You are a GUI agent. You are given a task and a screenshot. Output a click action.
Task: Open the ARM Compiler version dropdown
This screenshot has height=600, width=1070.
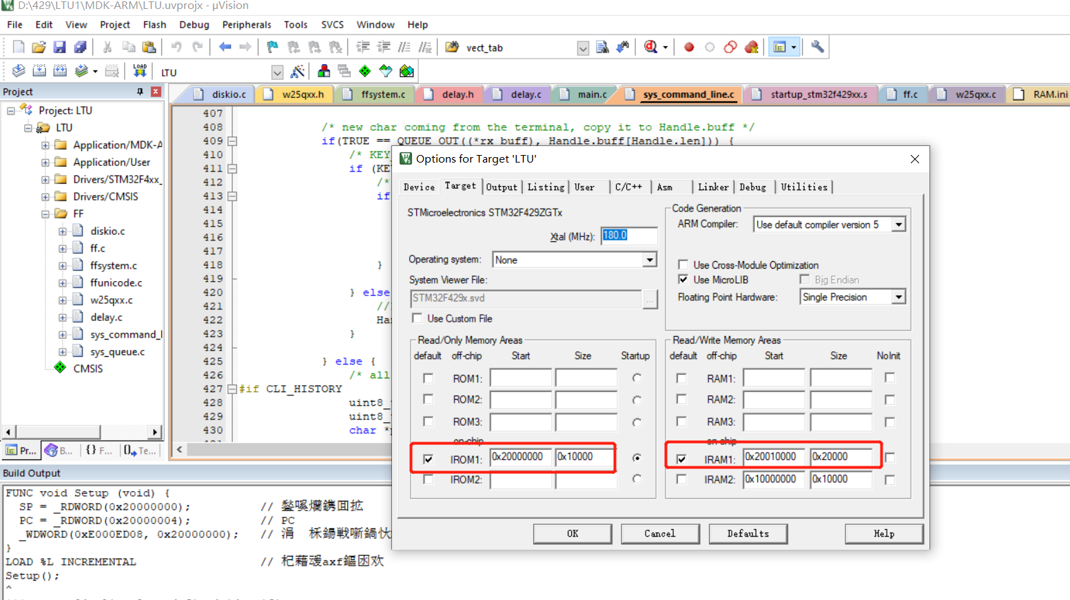(x=898, y=225)
